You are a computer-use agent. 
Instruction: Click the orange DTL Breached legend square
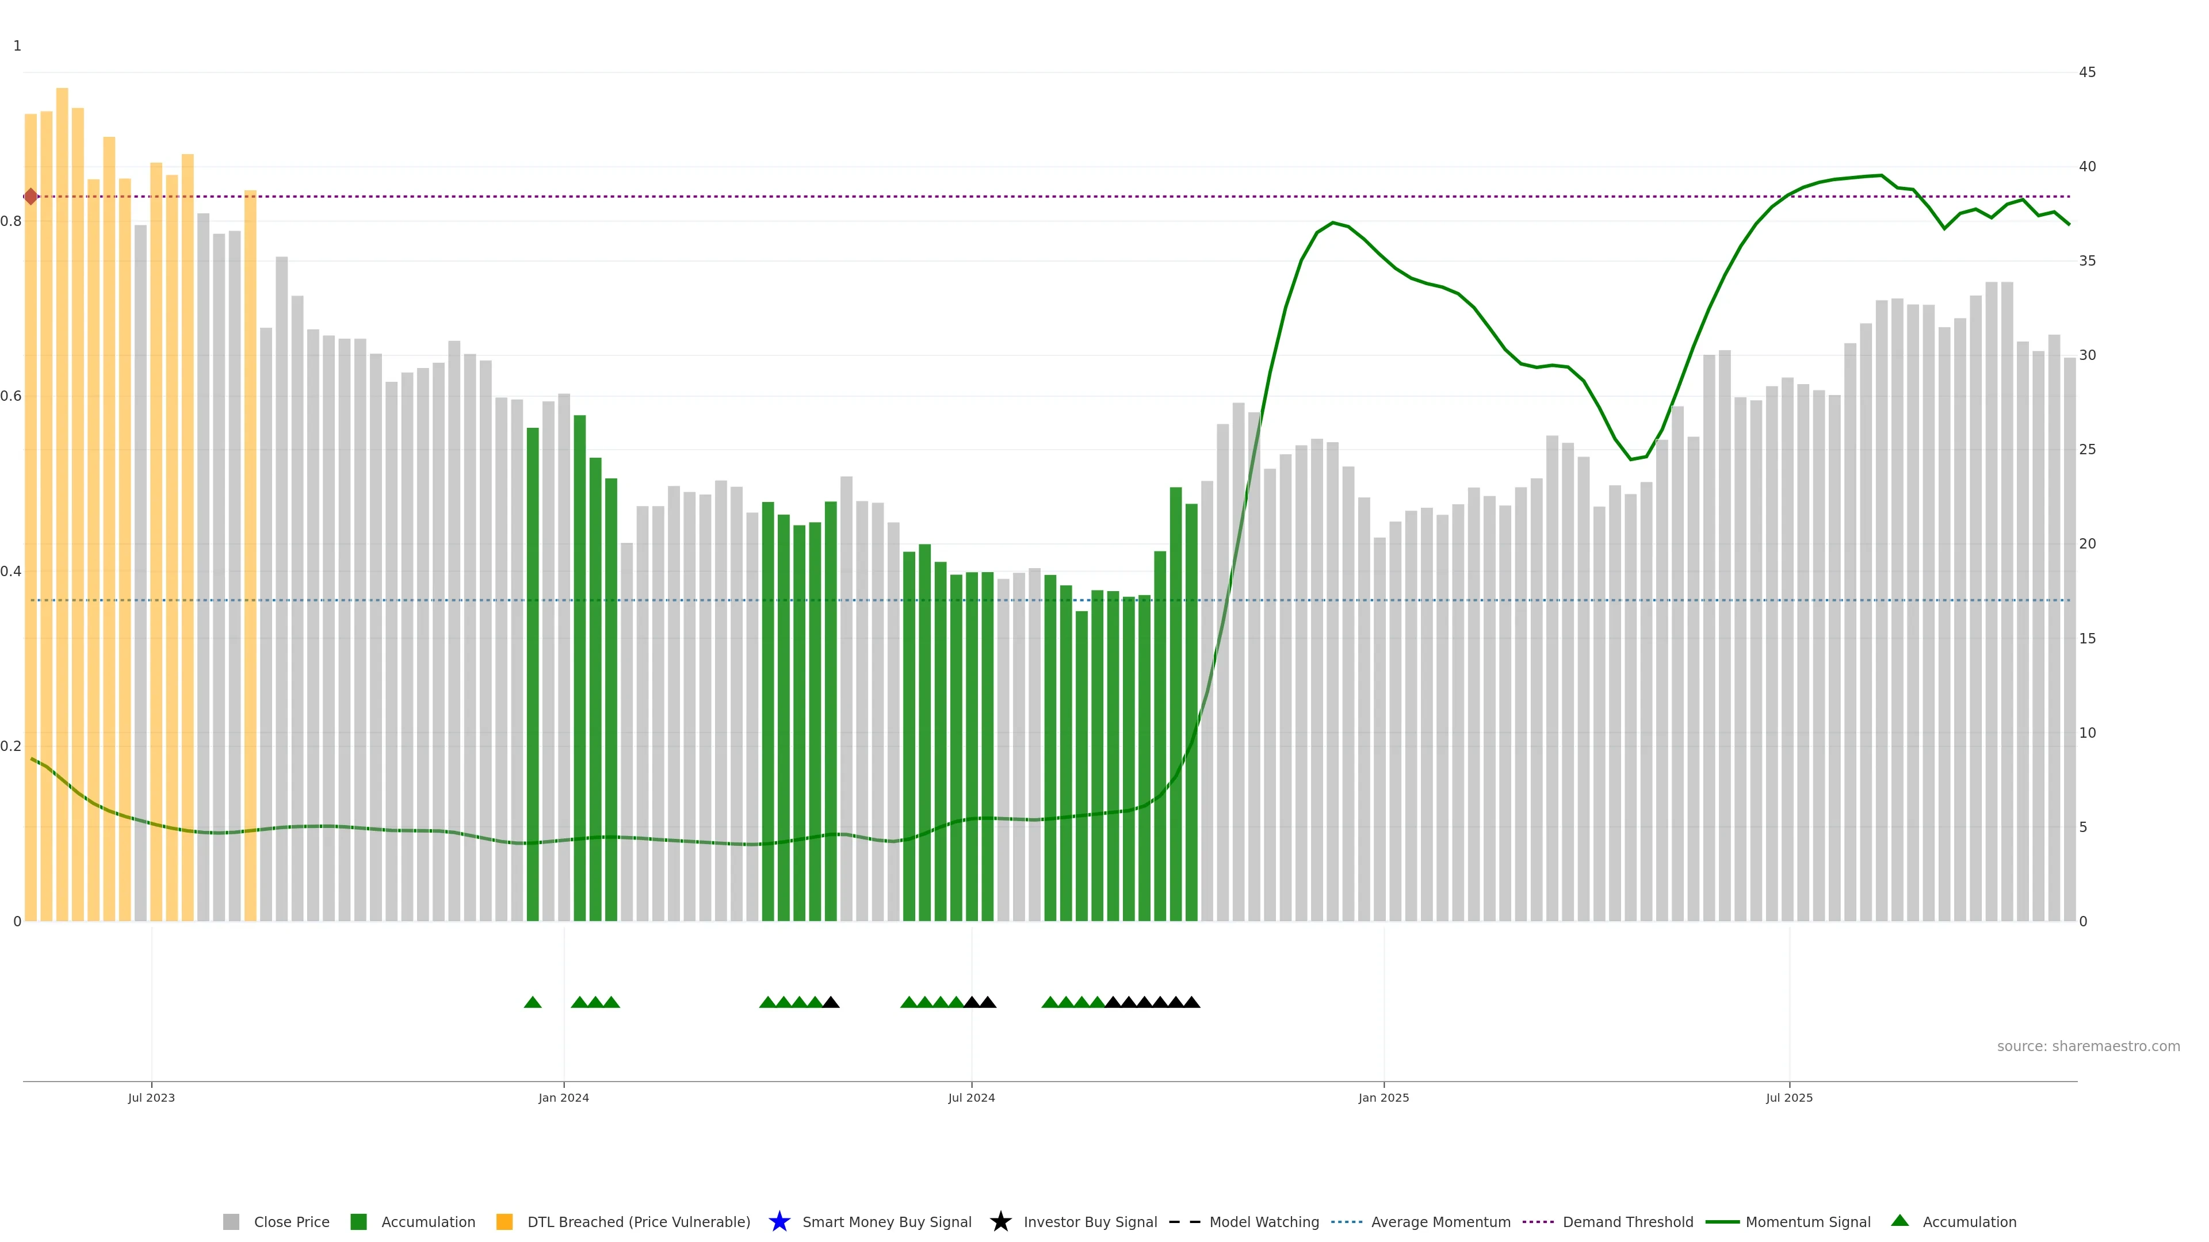click(x=505, y=1221)
